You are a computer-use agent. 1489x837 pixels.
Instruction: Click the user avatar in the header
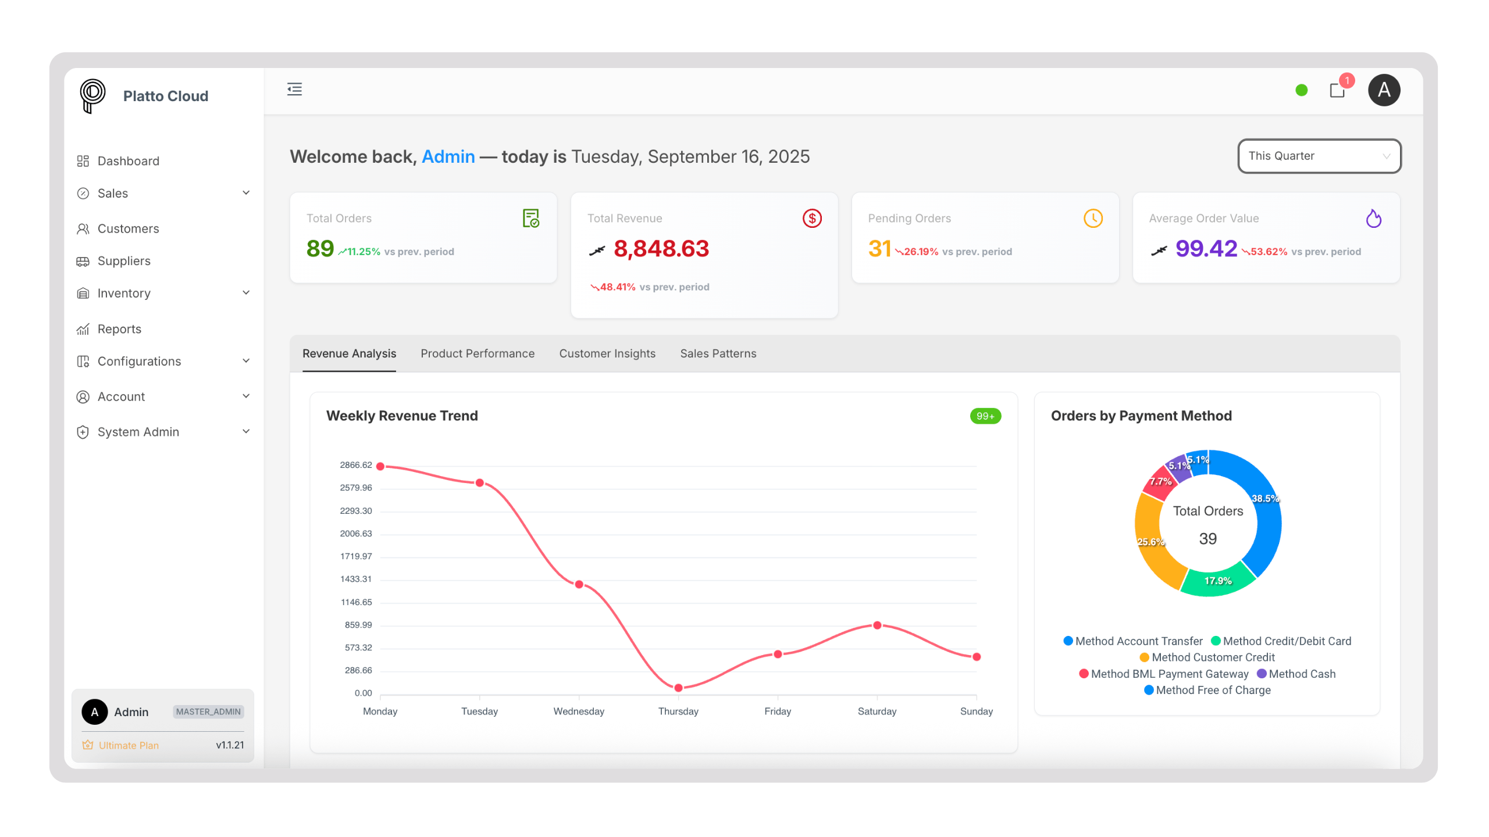click(x=1384, y=90)
